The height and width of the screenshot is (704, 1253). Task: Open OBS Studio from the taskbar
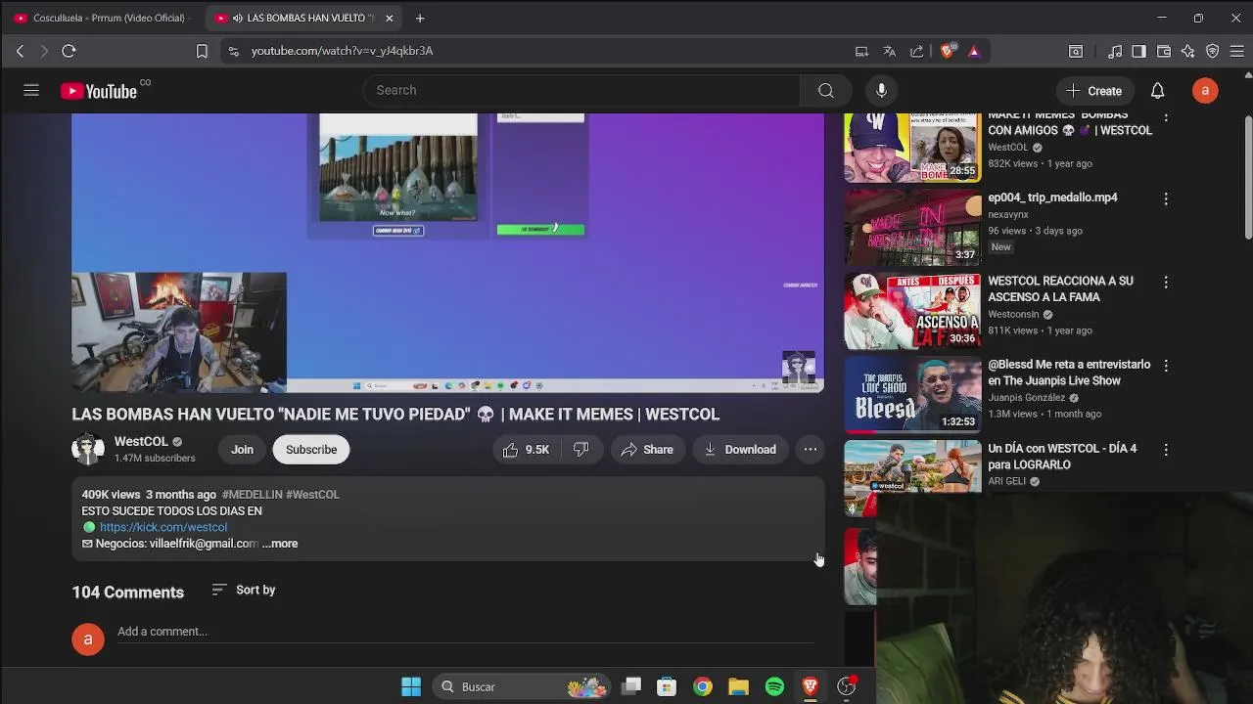click(x=847, y=686)
